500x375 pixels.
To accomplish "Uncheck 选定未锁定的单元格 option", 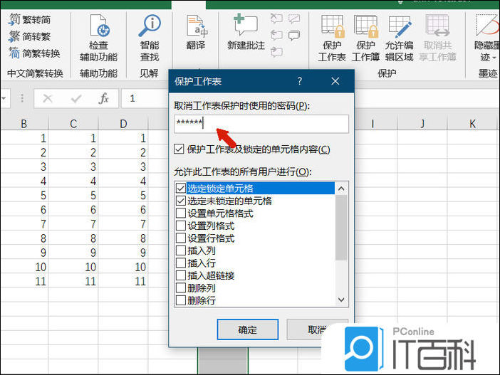I will click(180, 201).
